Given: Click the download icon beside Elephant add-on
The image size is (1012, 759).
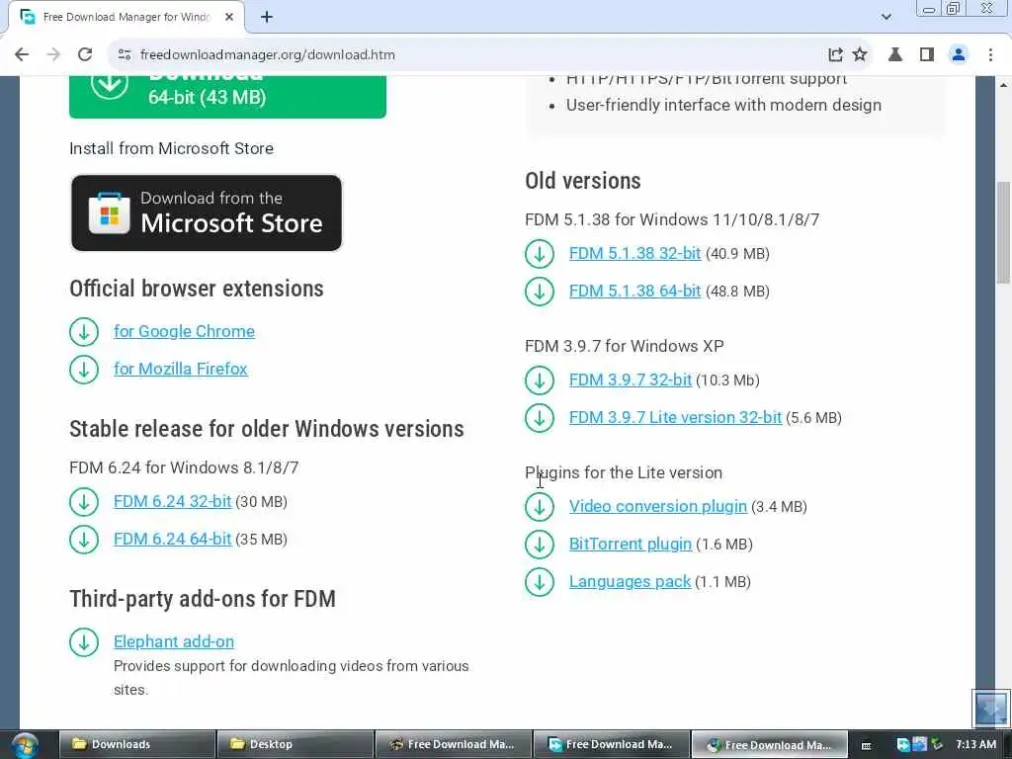Looking at the screenshot, I should point(84,641).
